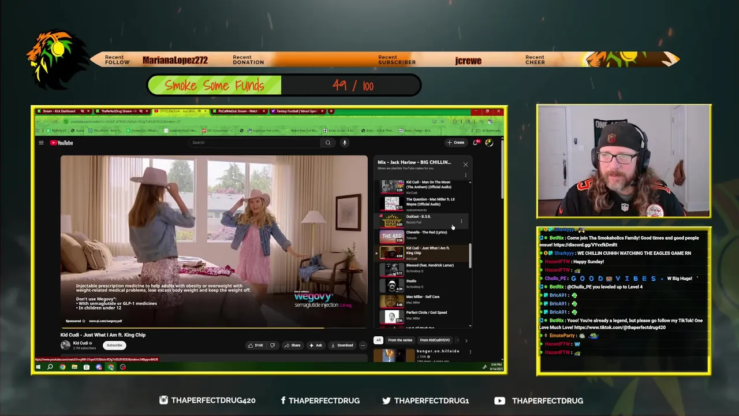Open the YouTube account avatar menu
This screenshot has width=739, height=416.
click(x=489, y=143)
